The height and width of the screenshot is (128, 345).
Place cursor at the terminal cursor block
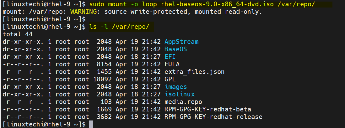pos(91,124)
